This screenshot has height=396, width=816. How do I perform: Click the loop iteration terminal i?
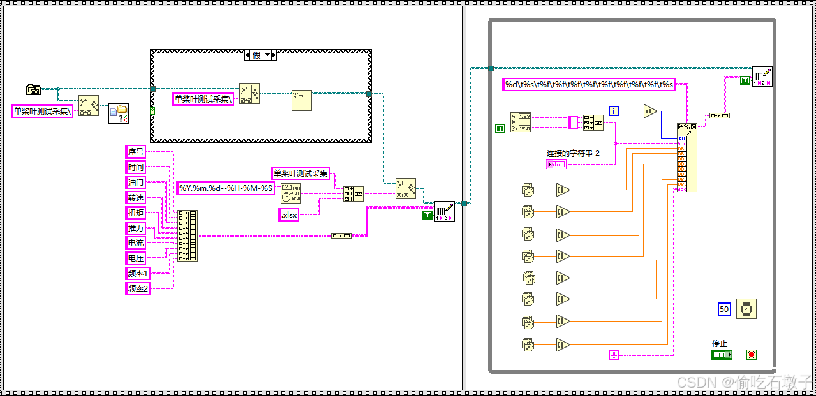614,111
